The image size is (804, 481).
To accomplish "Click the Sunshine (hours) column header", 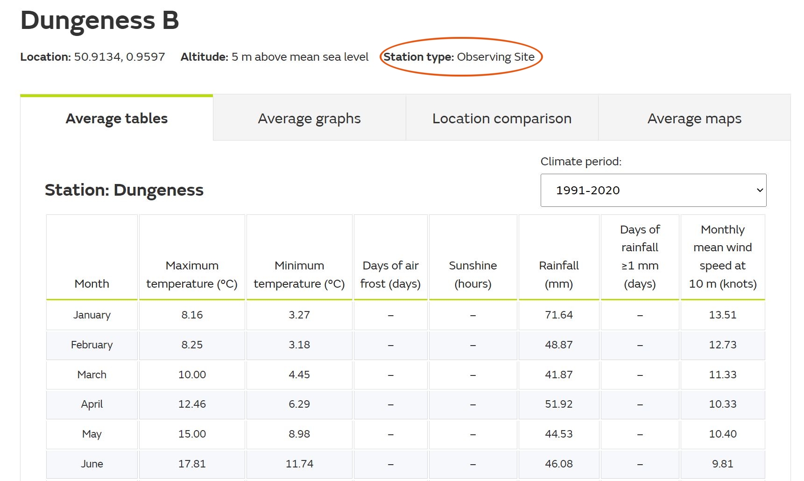I will pos(473,275).
